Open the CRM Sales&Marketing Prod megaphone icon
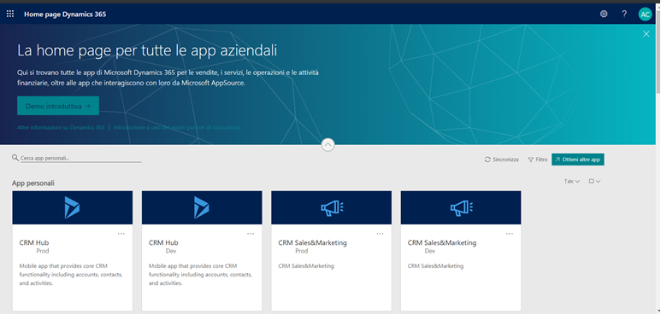661x314 pixels. tap(331, 207)
